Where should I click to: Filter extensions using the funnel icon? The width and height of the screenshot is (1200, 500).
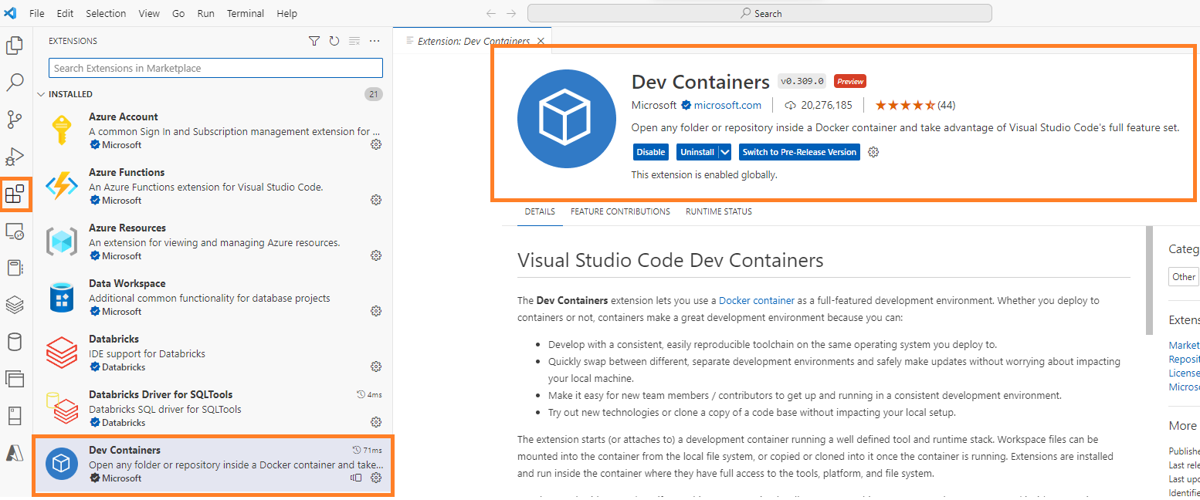point(314,41)
